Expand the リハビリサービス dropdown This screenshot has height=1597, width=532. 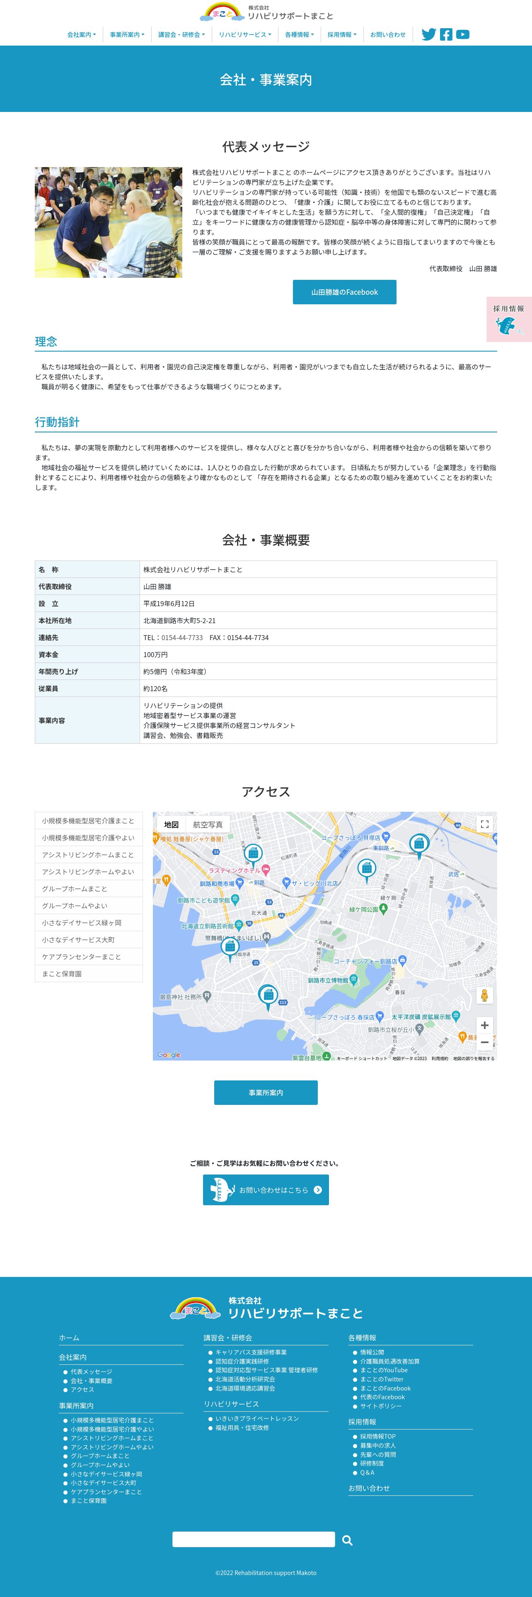pos(244,35)
